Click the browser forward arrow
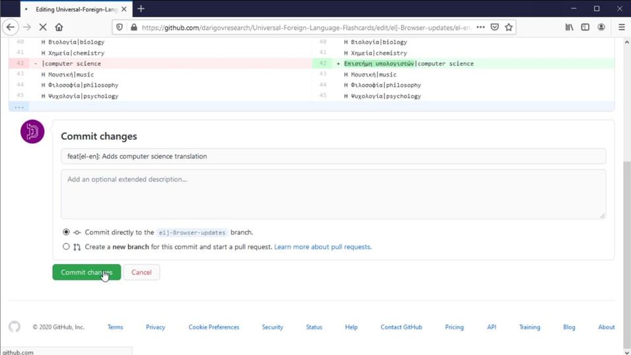Screen dimensions: 631x355 coord(27,27)
